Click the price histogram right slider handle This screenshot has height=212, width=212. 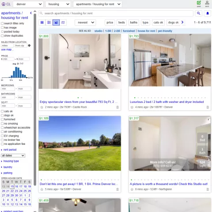coord(27,77)
